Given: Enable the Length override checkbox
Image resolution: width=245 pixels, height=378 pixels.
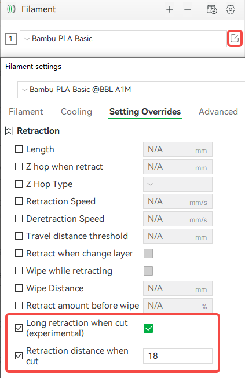Looking at the screenshot, I should coord(19,149).
